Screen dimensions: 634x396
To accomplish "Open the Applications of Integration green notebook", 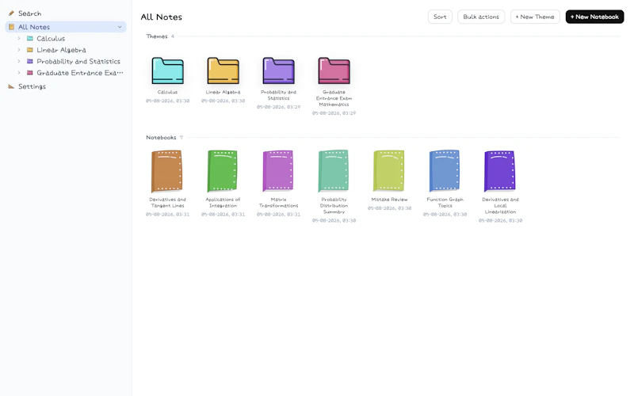I will pos(222,171).
